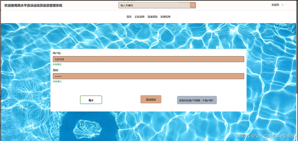
Task: Click 校验通过 message under password field
Action: [57, 82]
